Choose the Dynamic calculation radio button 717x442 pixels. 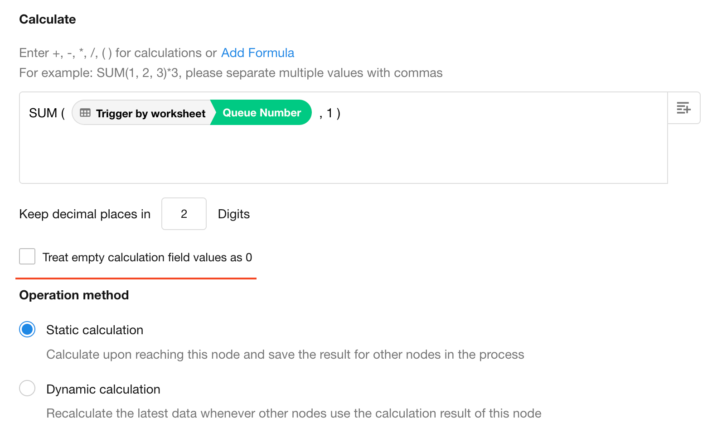tap(27, 388)
